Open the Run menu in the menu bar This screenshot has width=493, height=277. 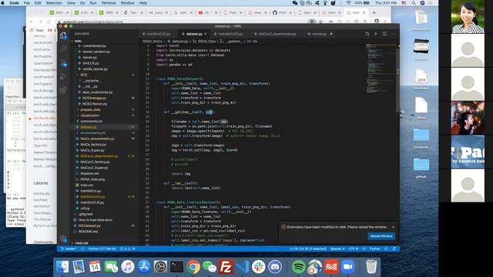pyautogui.click(x=93, y=3)
